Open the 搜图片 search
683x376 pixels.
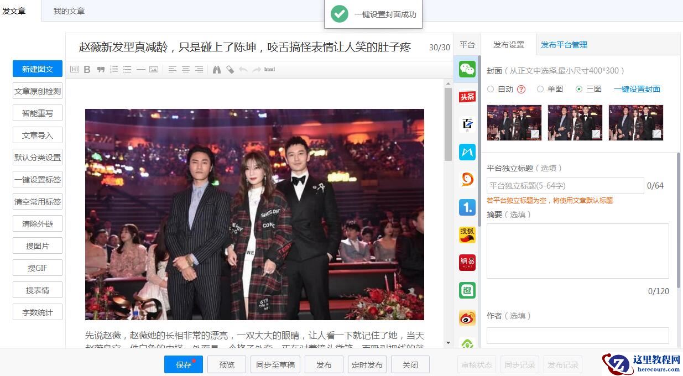point(38,246)
